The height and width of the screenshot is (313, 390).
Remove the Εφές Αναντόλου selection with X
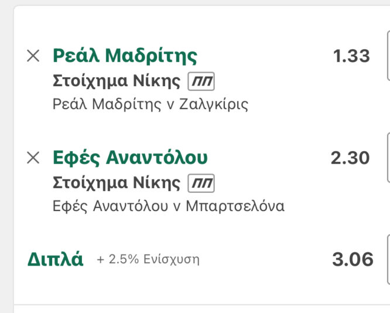click(x=33, y=158)
